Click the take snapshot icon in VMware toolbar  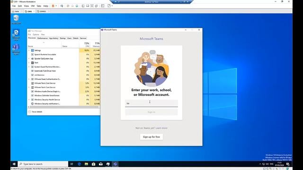68,6
